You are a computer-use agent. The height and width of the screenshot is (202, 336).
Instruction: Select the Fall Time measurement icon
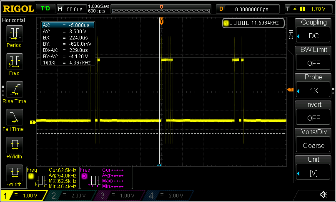[15, 117]
